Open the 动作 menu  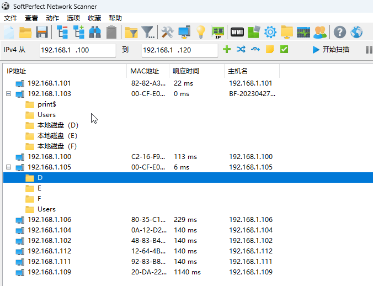(x=52, y=18)
